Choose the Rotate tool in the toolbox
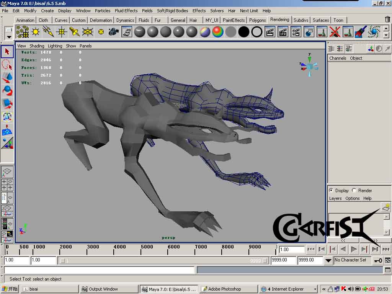Image resolution: width=392 pixels, height=294 pixels. [x=7, y=90]
